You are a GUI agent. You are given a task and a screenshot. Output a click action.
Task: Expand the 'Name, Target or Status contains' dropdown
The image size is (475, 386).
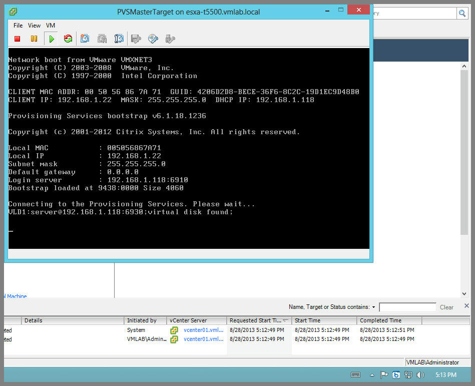pos(373,307)
